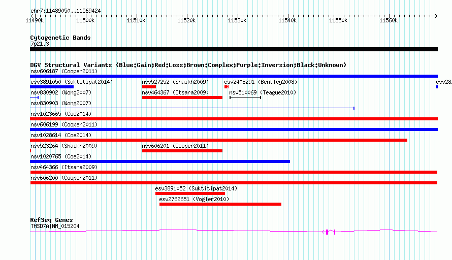Click the RefSeq Genes track title

[x=51, y=220]
